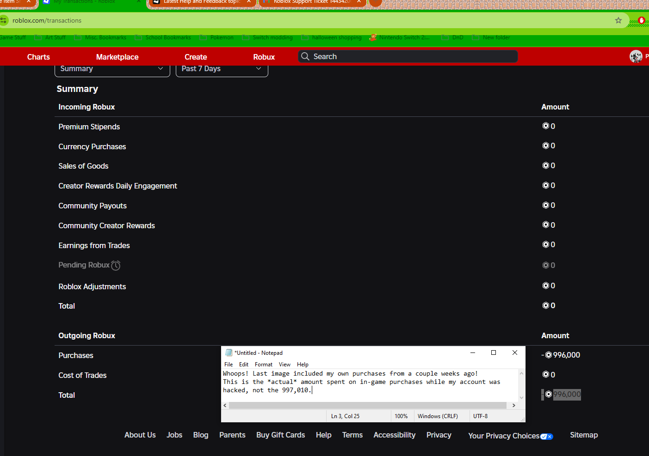Click in the Notepad text area
This screenshot has width=649, height=456.
point(370,385)
